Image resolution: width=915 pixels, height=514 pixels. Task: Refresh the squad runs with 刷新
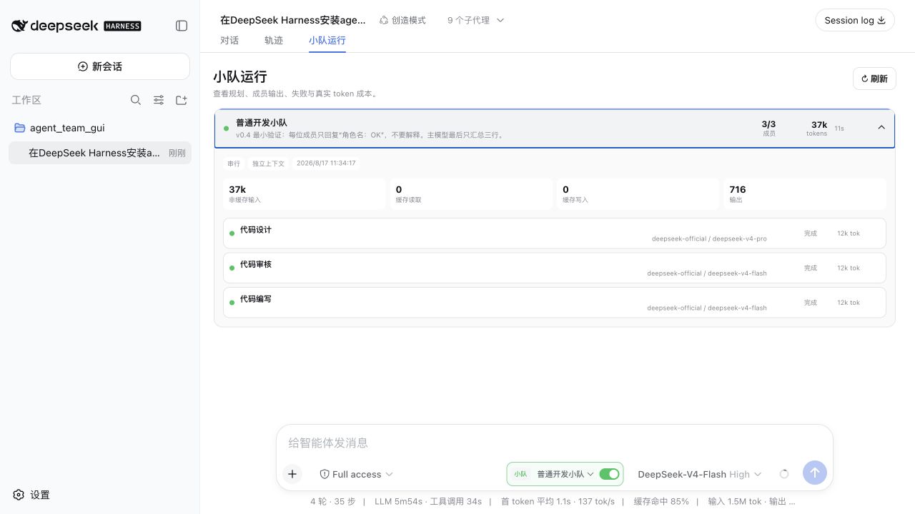(874, 79)
